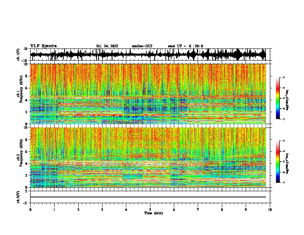The width and height of the screenshot is (304, 235).
Task: Click the "7" tick label on Time axis
Action: pos(198,210)
